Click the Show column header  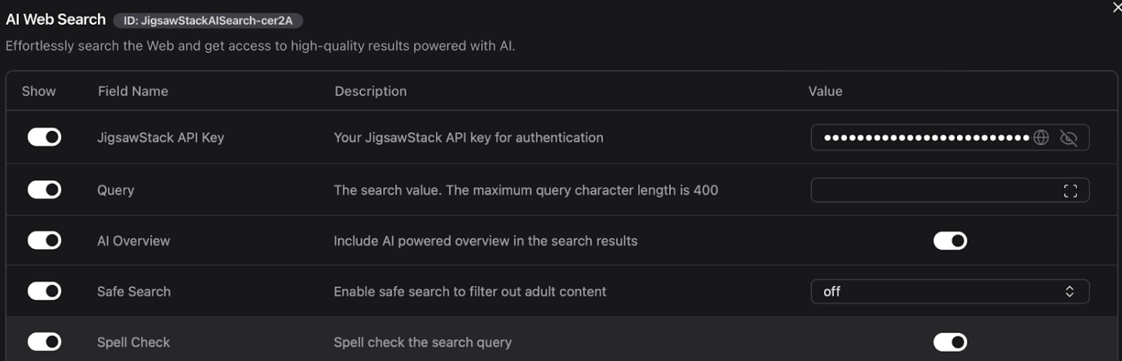tap(38, 91)
